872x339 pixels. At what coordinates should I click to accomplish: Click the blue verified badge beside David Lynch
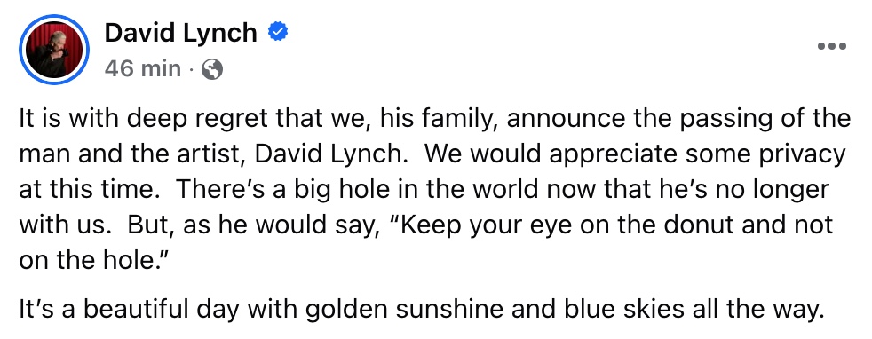point(278,33)
